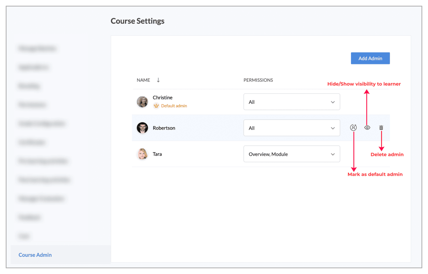Delete Robertson using the trash icon
The width and height of the screenshot is (428, 274).
click(x=381, y=128)
